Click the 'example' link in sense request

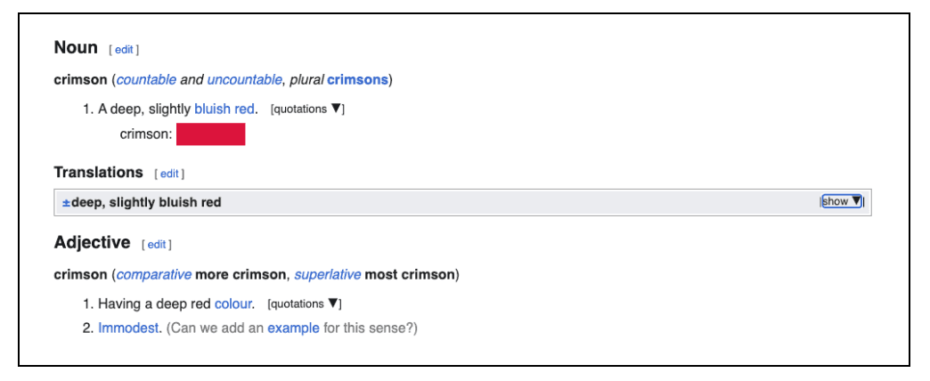(x=293, y=328)
